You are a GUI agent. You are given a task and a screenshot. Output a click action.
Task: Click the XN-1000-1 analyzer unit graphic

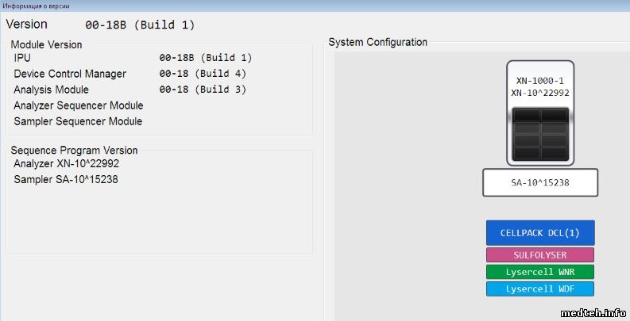point(540,86)
